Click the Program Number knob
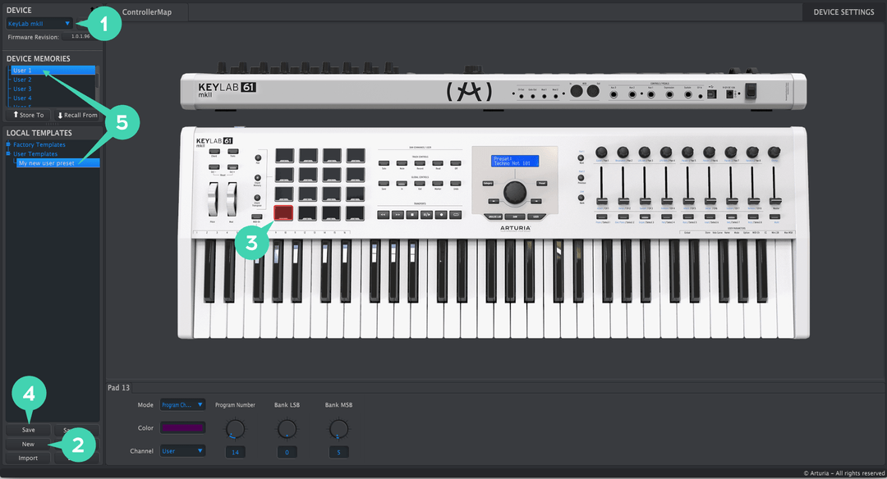 pos(235,429)
